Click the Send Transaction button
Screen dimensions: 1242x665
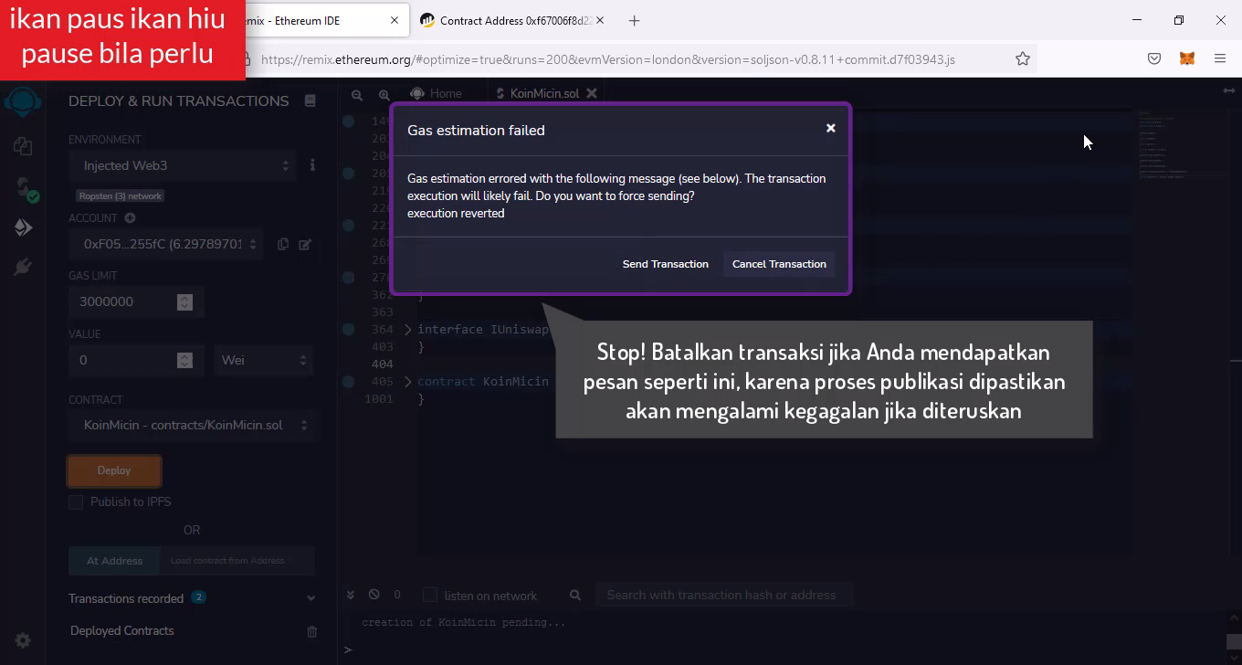[x=665, y=264]
